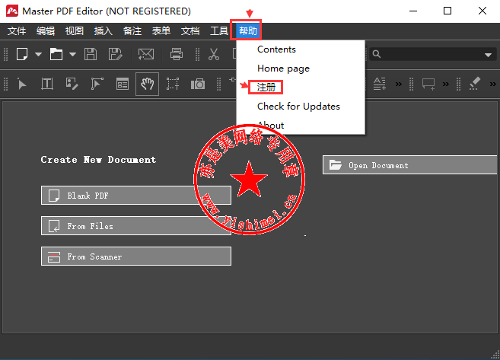
Task: Open the search field dropdown arrow
Action: (488, 55)
